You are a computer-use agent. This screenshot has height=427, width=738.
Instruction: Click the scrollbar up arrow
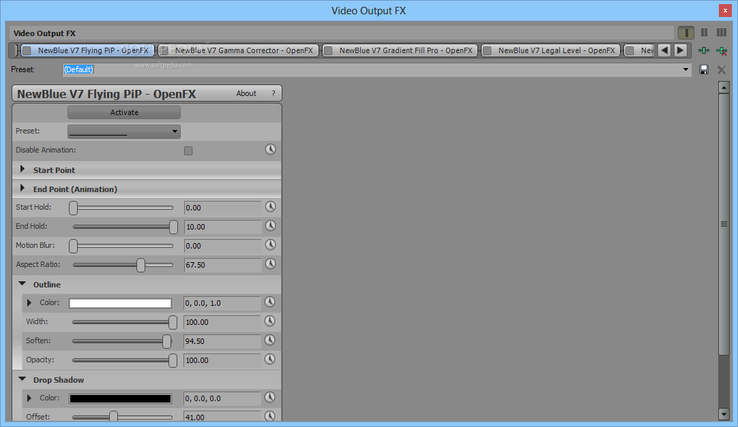[724, 87]
